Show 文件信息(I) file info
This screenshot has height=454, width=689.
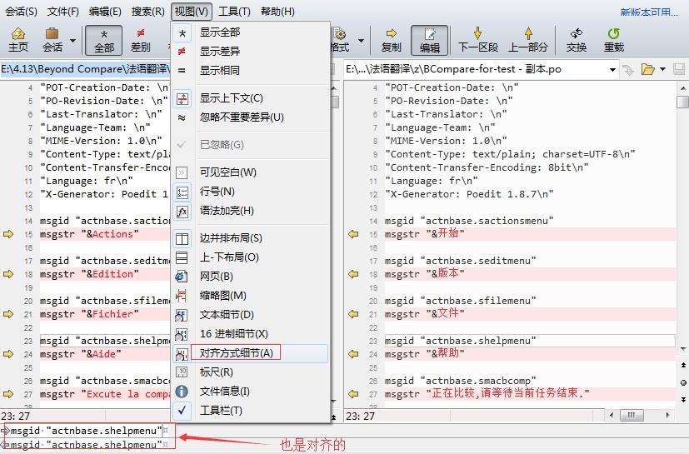coord(251,392)
